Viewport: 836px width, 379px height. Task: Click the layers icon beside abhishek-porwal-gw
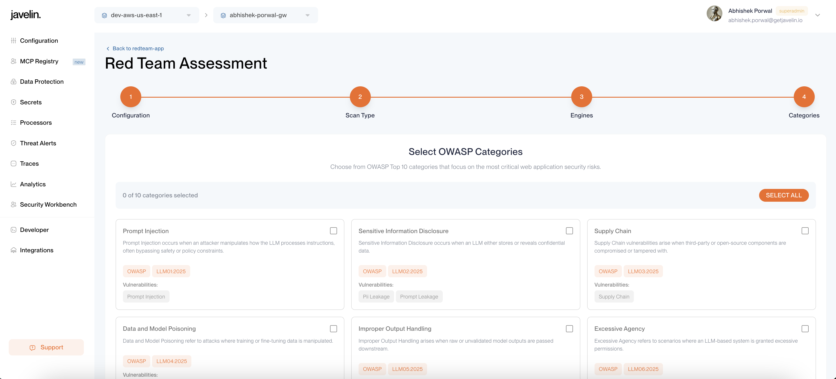click(223, 15)
